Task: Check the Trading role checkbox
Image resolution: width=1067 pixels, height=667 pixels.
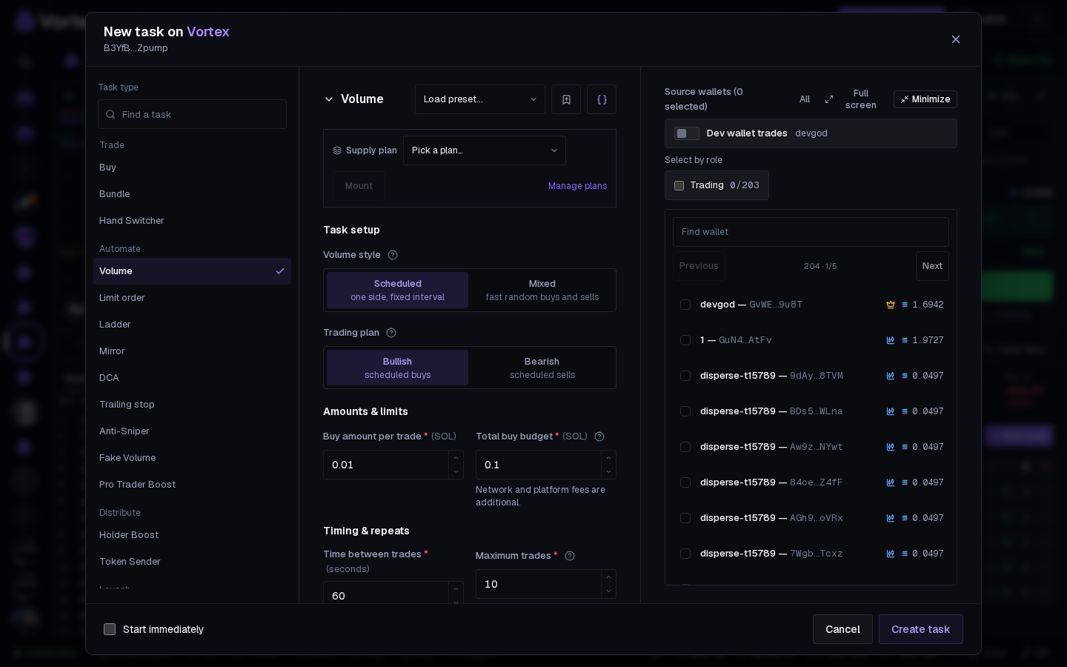Action: point(679,185)
